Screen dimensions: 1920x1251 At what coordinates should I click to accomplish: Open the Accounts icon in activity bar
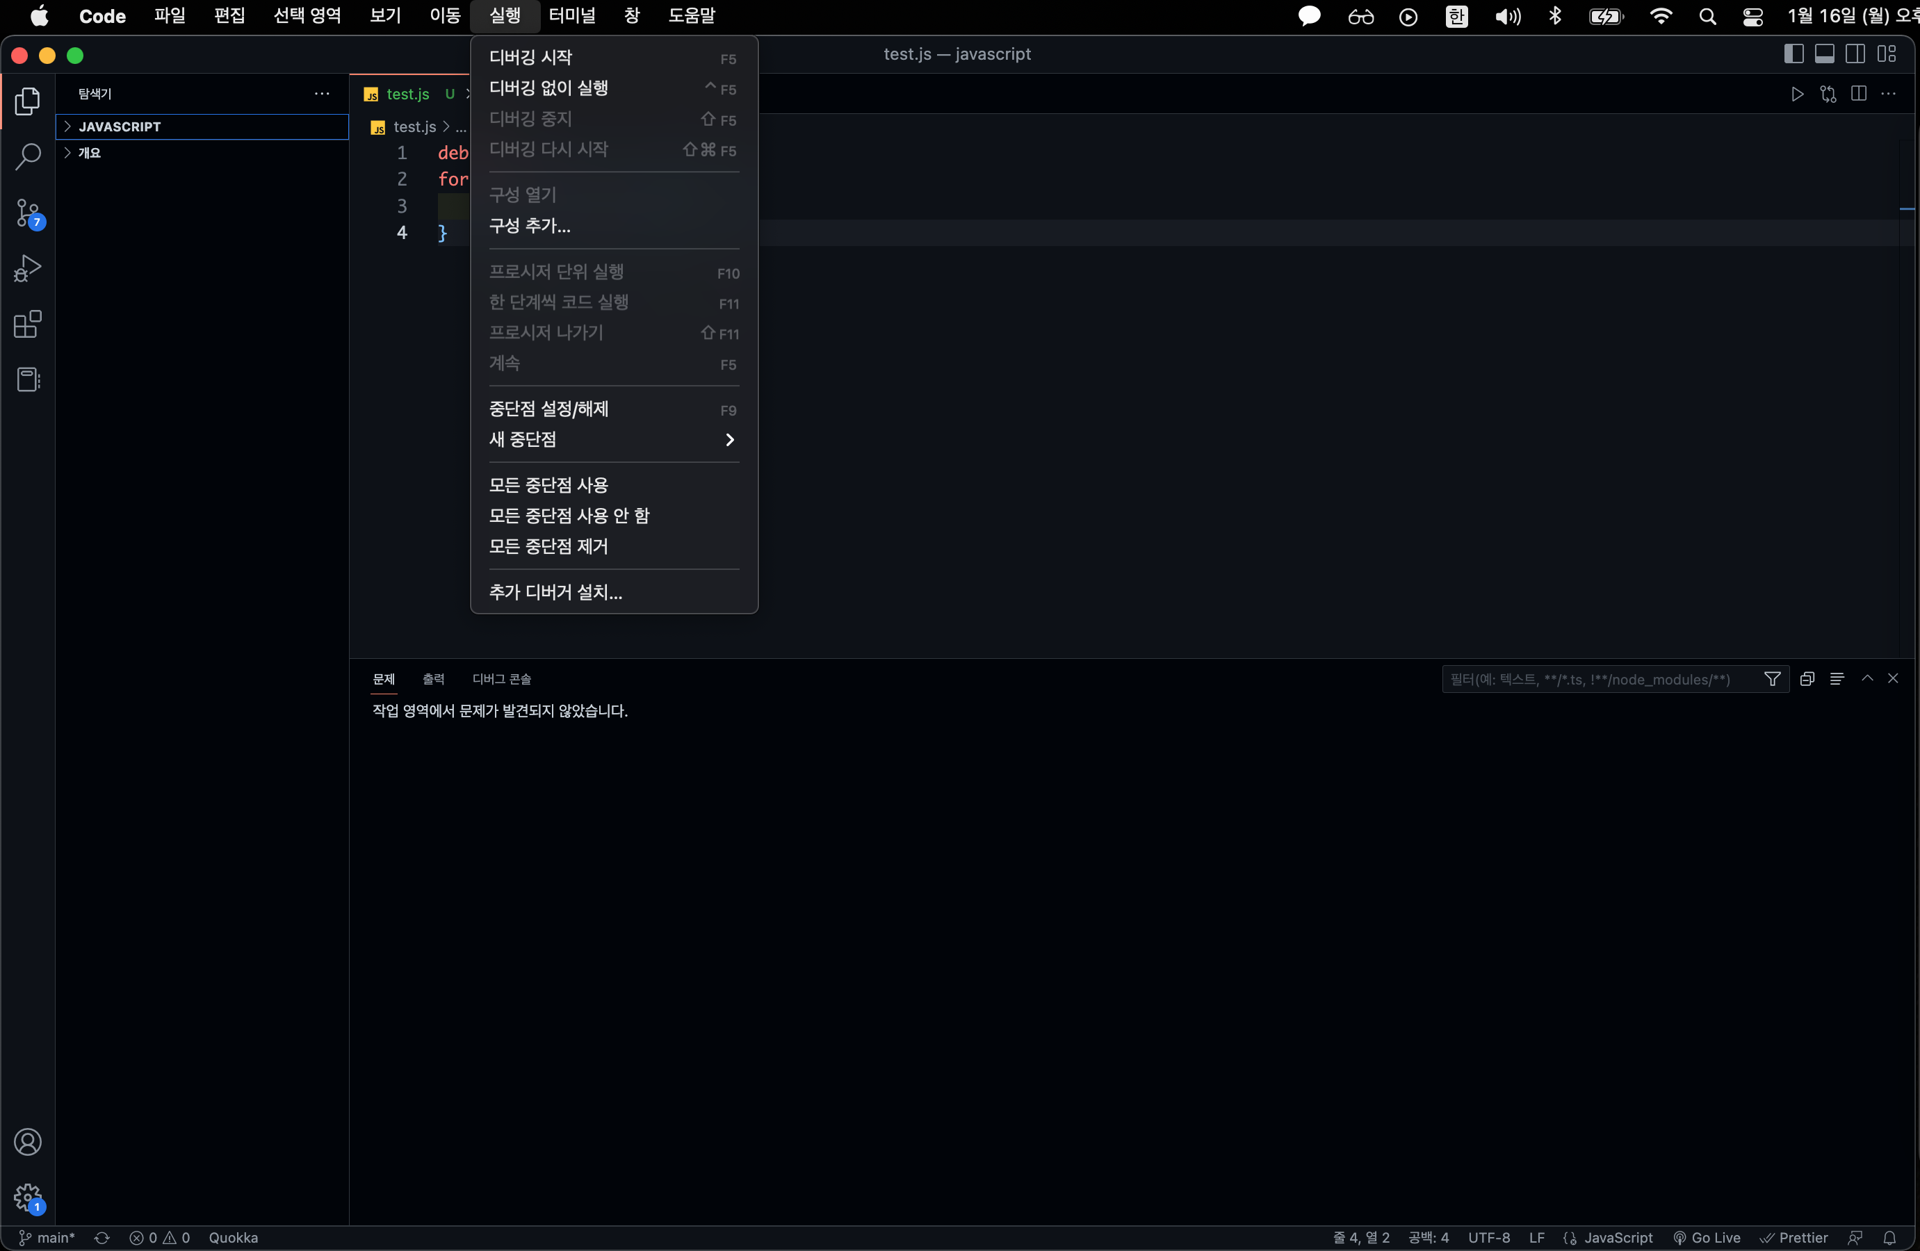coord(27,1142)
